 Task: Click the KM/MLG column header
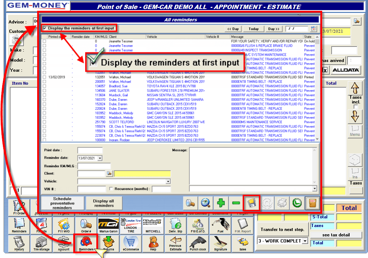pyautogui.click(x=101, y=37)
